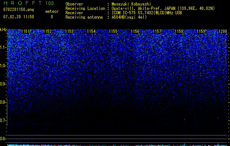Select the Ogata-vill. Akita-Pref. JAPAN location text
Image resolution: width=230 pixels, height=146 pixels.
(x=163, y=8)
